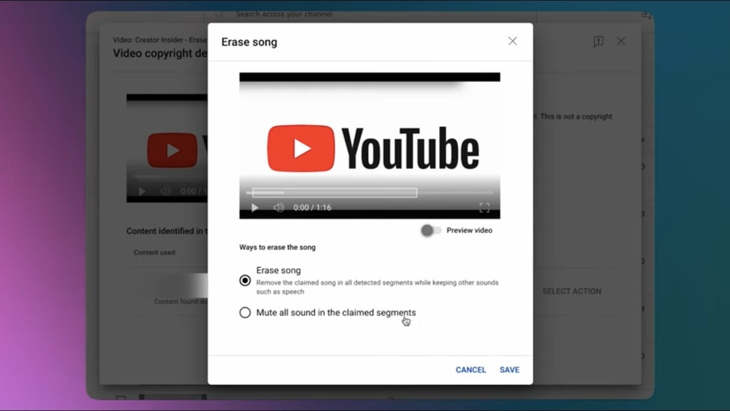Click the search magnifier icon at top
The height and width of the screenshot is (411, 730).
(x=220, y=14)
